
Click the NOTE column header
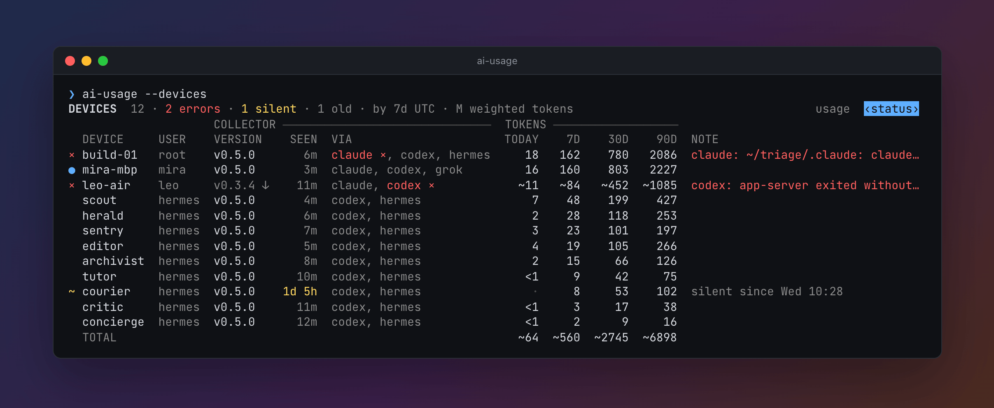click(705, 139)
